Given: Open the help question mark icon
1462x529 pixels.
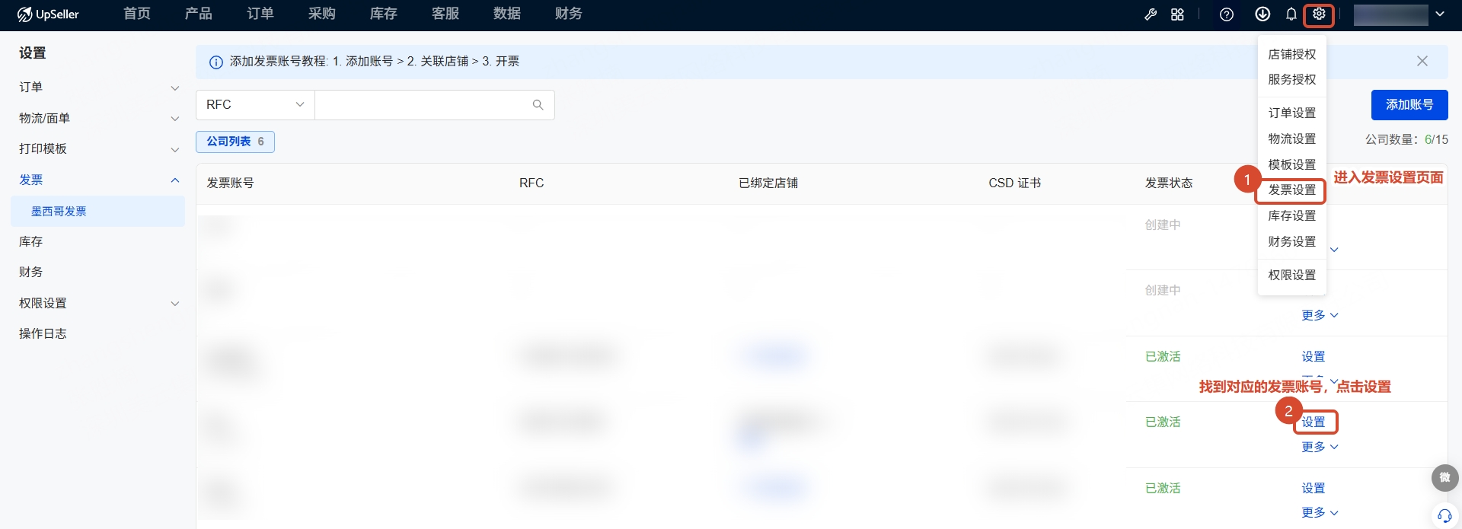Looking at the screenshot, I should 1226,14.
